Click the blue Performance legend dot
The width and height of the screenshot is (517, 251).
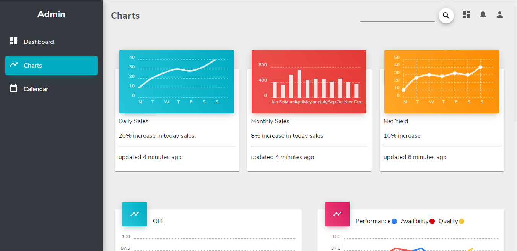click(x=394, y=221)
